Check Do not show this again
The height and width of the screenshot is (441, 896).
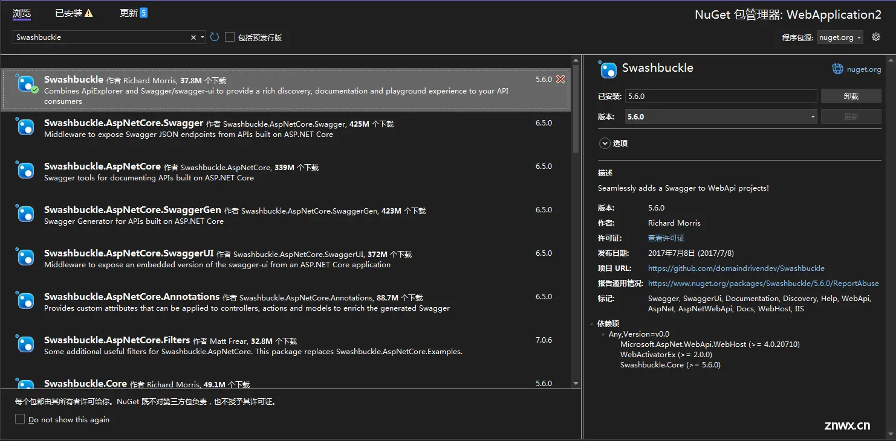[x=20, y=419]
